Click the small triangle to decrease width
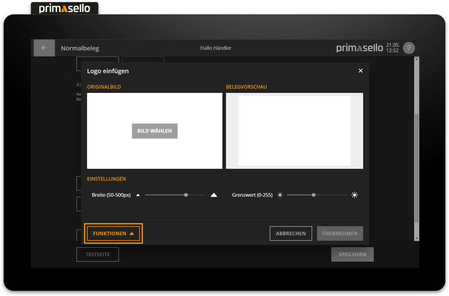Viewport: 449px width, 296px height. [x=138, y=195]
